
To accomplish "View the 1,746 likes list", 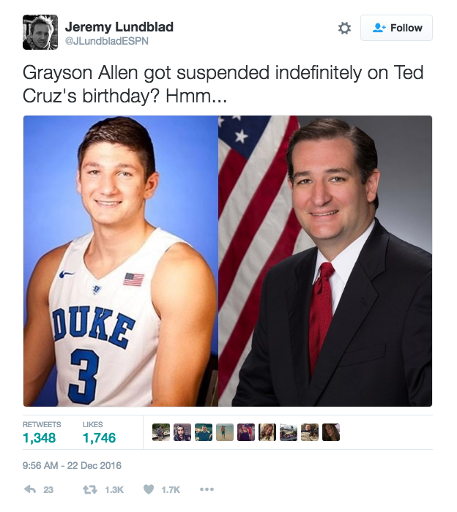I will [99, 437].
